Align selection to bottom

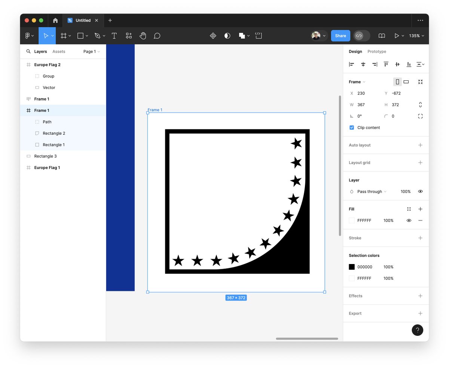409,64
